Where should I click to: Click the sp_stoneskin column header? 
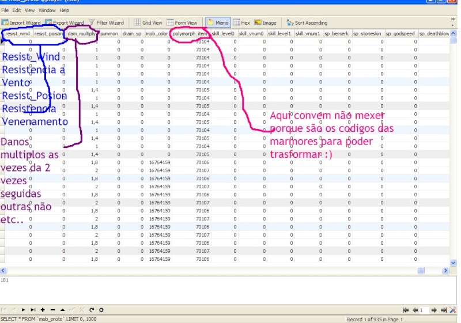[368, 34]
